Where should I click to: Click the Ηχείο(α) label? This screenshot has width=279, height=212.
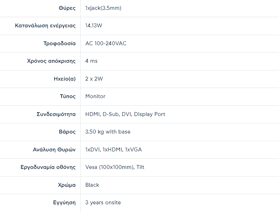tap(62, 79)
